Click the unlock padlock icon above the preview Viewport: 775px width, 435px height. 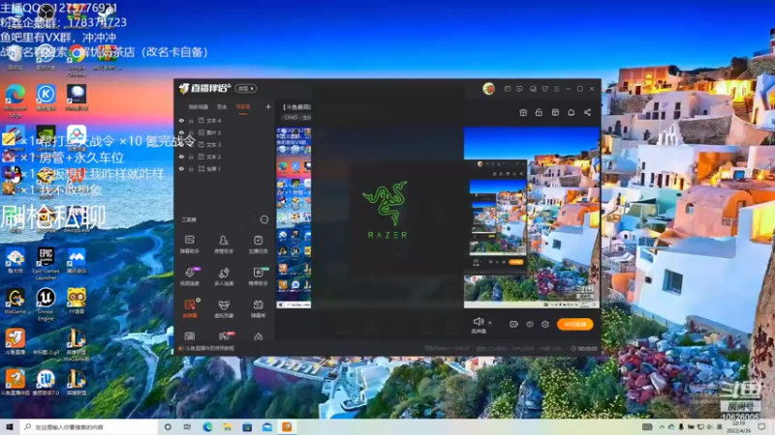539,112
